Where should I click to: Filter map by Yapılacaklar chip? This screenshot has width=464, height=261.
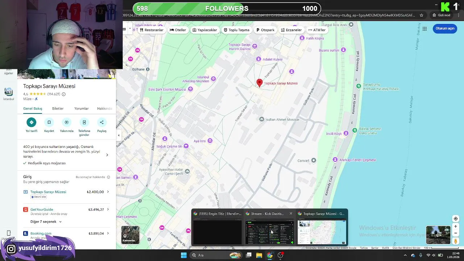point(205,30)
